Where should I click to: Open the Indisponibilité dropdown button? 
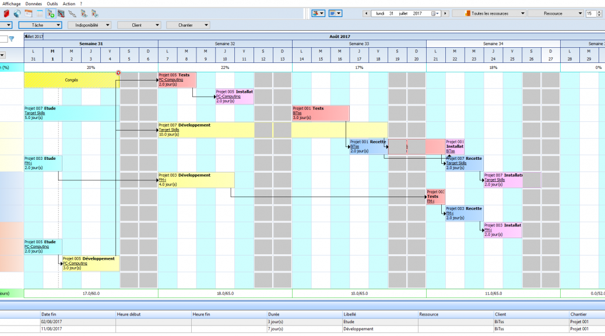click(90, 25)
